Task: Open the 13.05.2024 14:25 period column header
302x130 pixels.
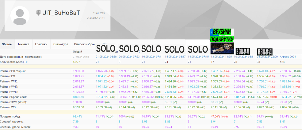Action: coord(221,57)
